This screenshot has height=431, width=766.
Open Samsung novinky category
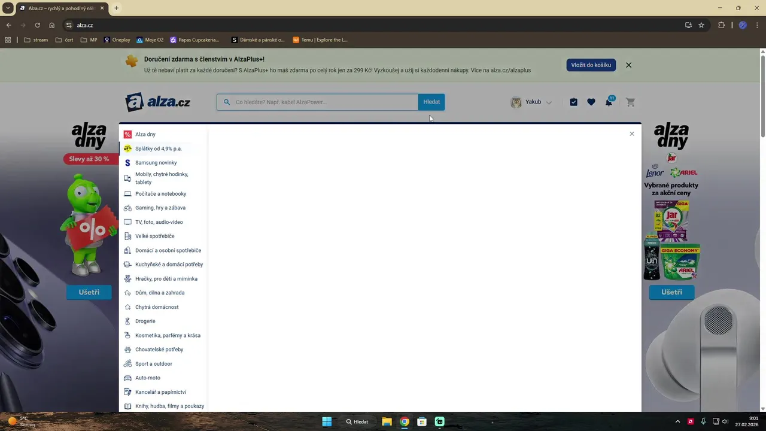pos(156,163)
